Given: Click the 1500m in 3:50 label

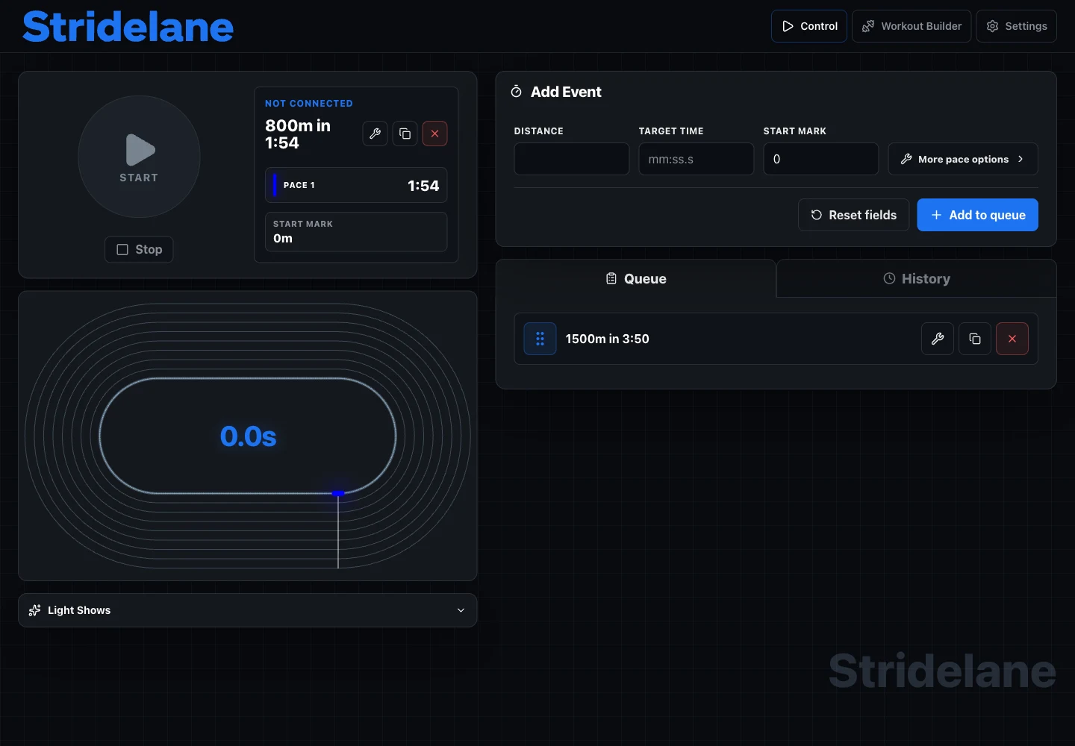Looking at the screenshot, I should click(607, 339).
